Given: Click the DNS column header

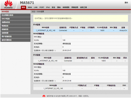Looking at the screenshot, I should 124,85.
